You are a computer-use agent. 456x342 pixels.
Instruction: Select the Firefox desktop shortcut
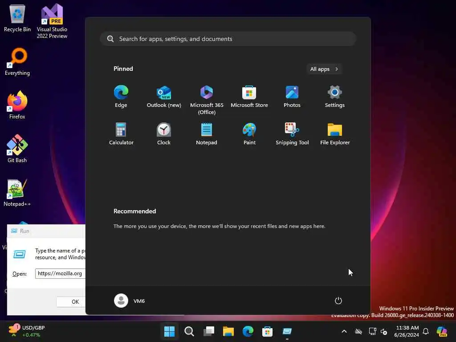pos(17,105)
